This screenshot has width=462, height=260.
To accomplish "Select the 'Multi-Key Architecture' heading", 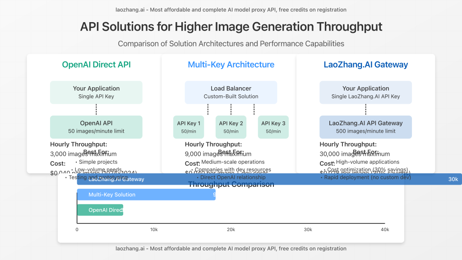I will 231,65.
